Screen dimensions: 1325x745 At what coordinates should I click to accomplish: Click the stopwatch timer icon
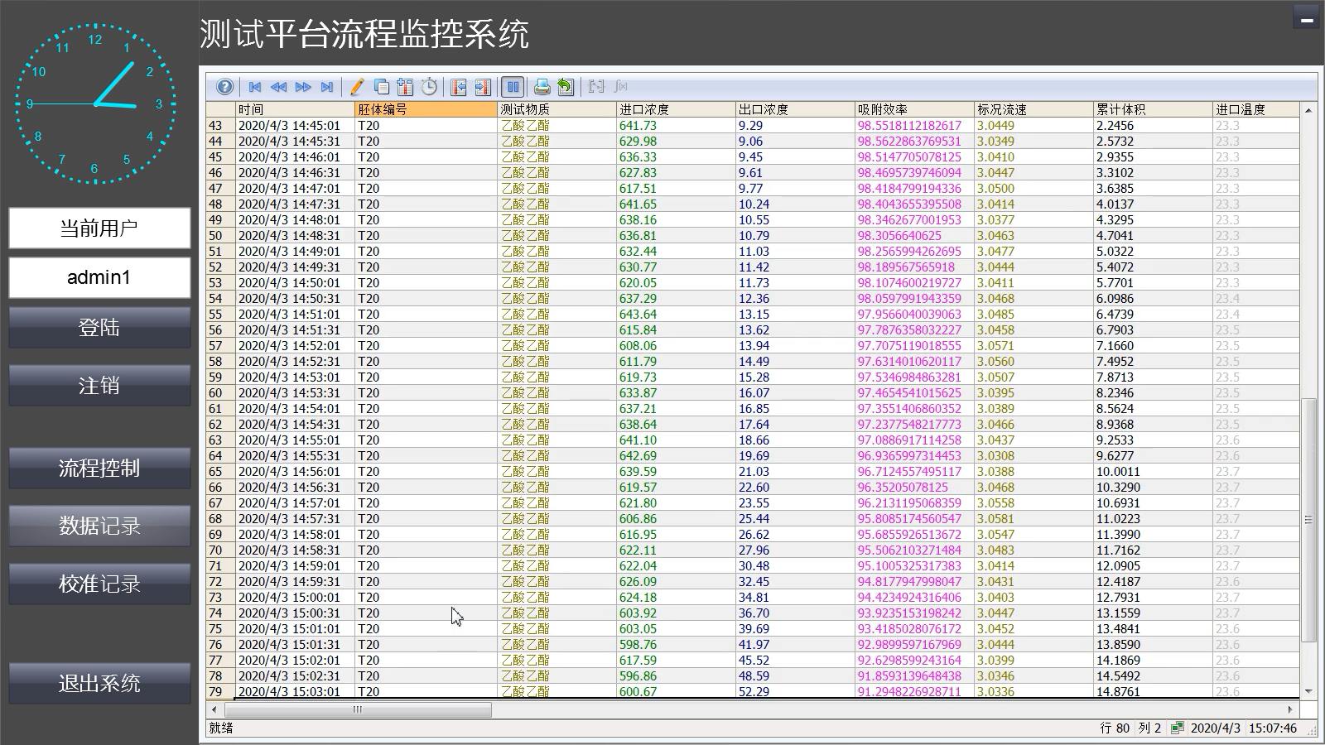tap(429, 87)
